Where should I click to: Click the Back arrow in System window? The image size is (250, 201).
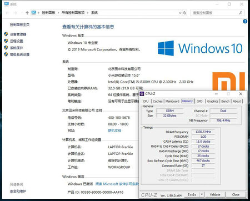point(7,13)
